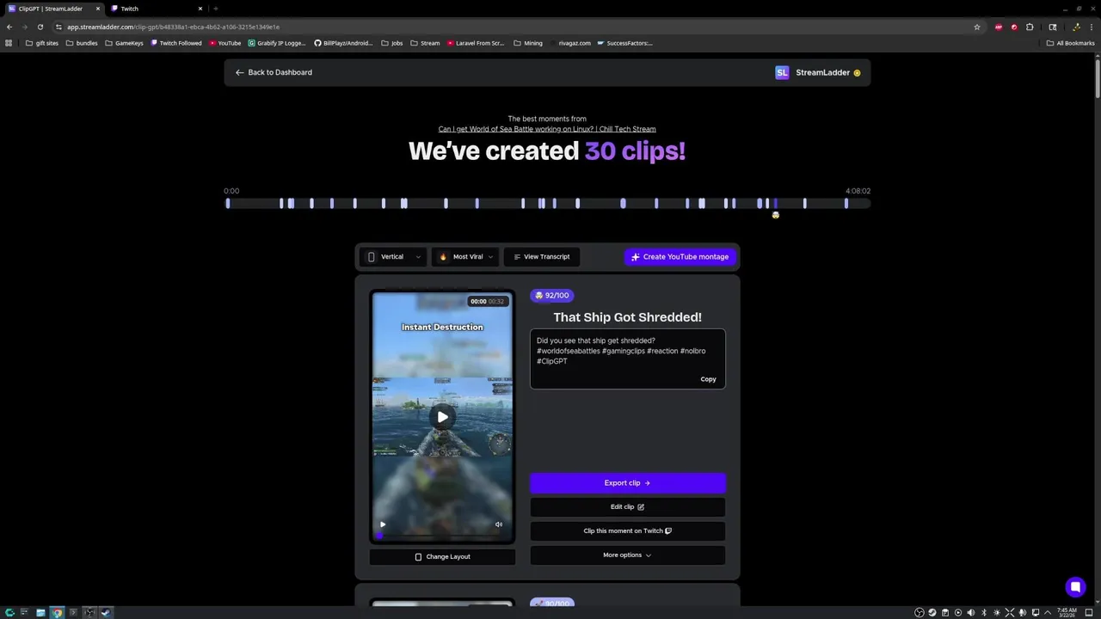Click Edit clip button
The height and width of the screenshot is (619, 1101).
[x=627, y=506]
